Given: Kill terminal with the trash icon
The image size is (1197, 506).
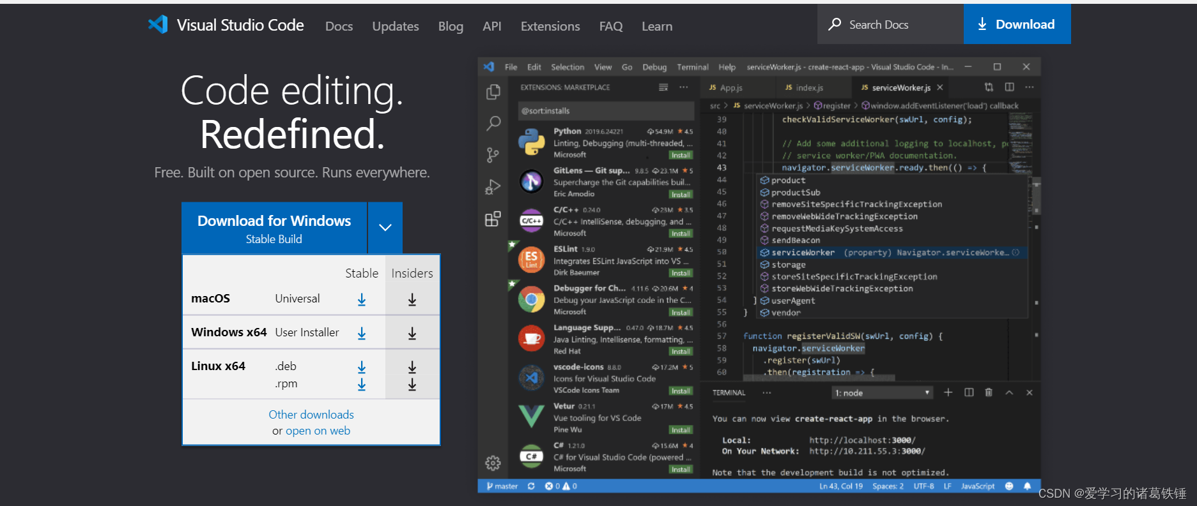Looking at the screenshot, I should 989,392.
